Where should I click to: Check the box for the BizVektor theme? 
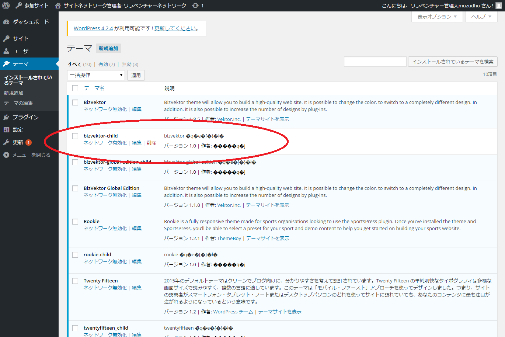pyautogui.click(x=75, y=103)
